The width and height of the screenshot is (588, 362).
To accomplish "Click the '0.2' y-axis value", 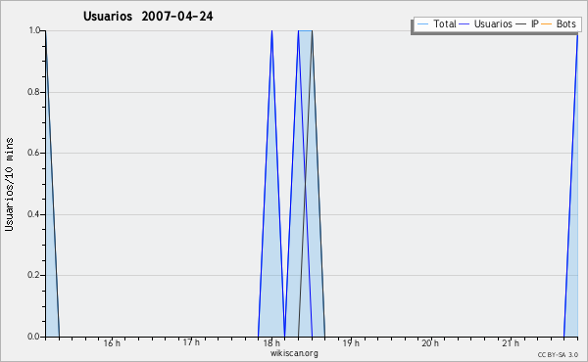I will pos(33,275).
